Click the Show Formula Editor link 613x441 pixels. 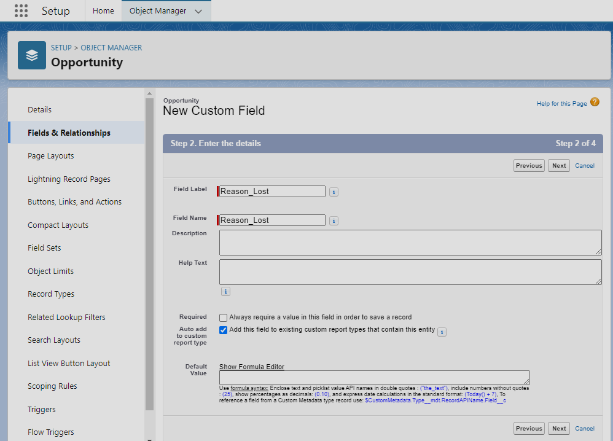pos(252,367)
